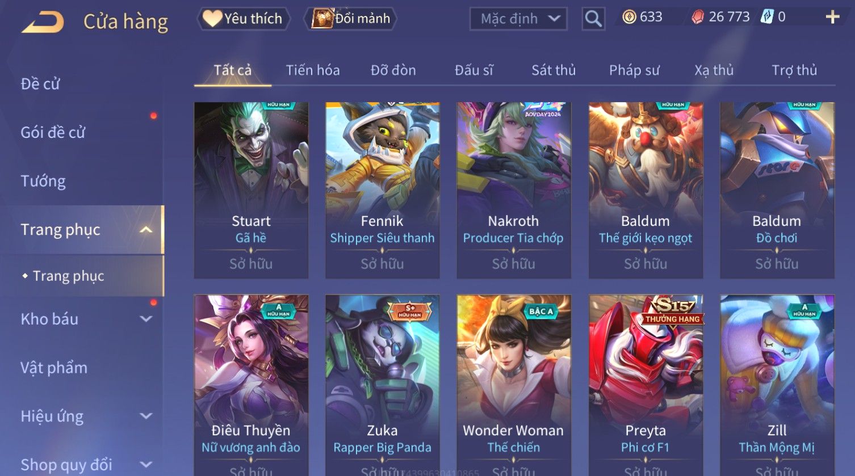Add currency with the plus icon
Image resolution: width=855 pixels, height=476 pixels.
point(832,17)
